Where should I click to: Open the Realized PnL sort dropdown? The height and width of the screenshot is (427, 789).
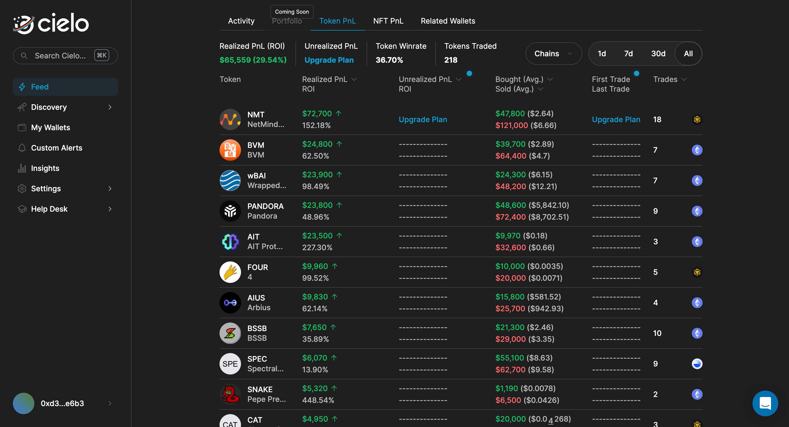click(x=354, y=79)
